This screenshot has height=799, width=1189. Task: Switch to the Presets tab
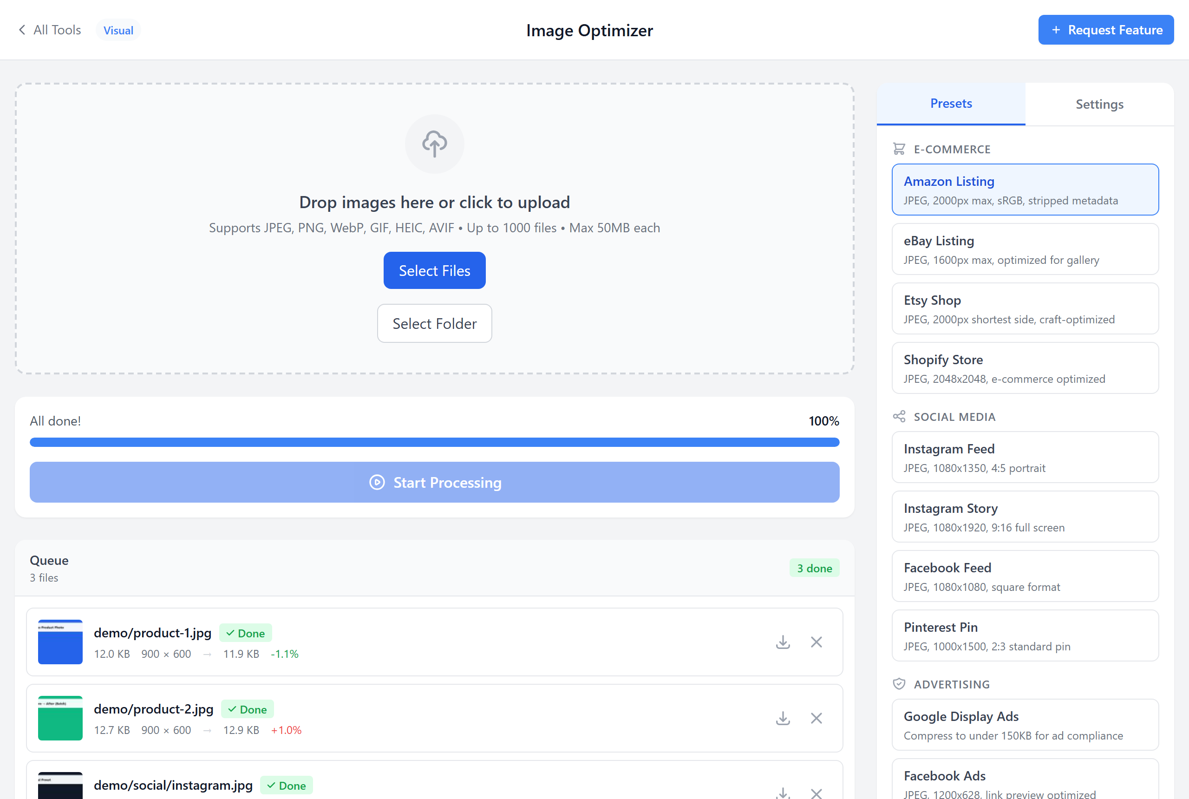tap(951, 104)
